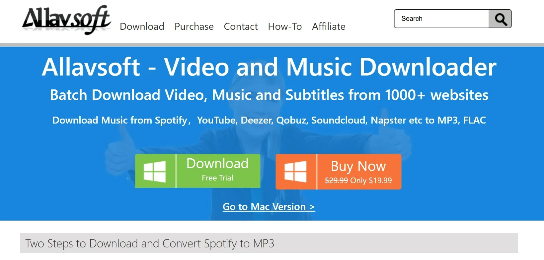
Task: Open the Contact menu item
Action: (241, 26)
